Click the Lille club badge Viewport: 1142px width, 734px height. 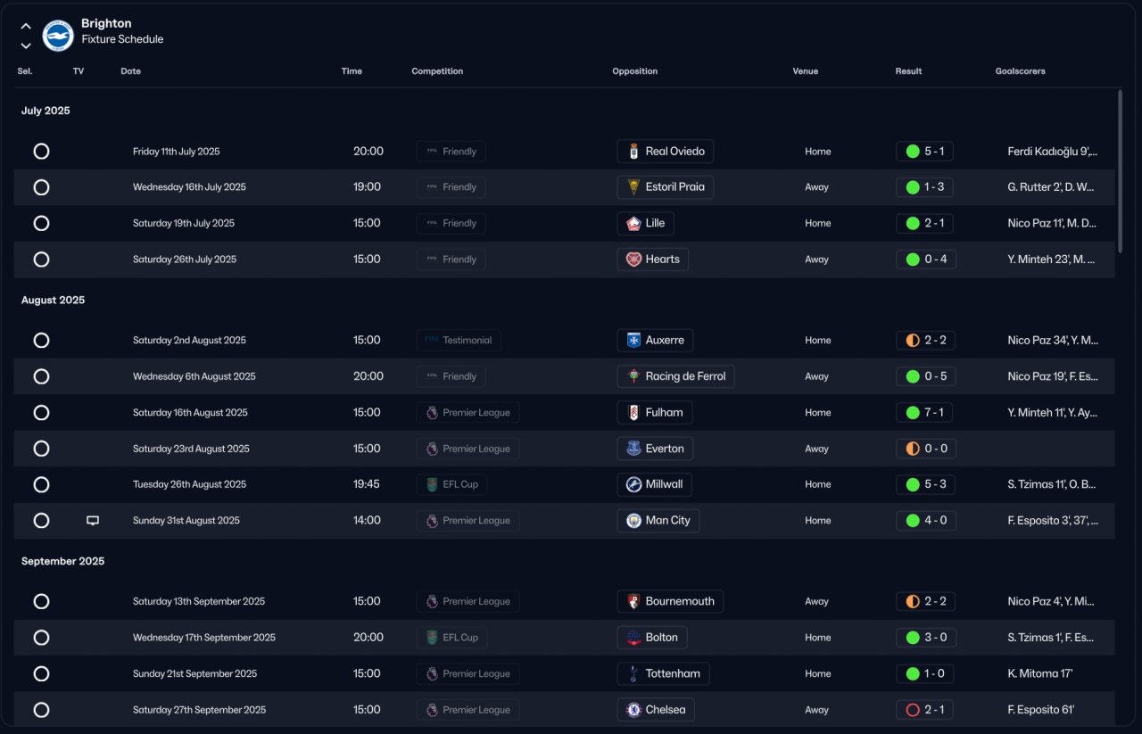pos(633,224)
